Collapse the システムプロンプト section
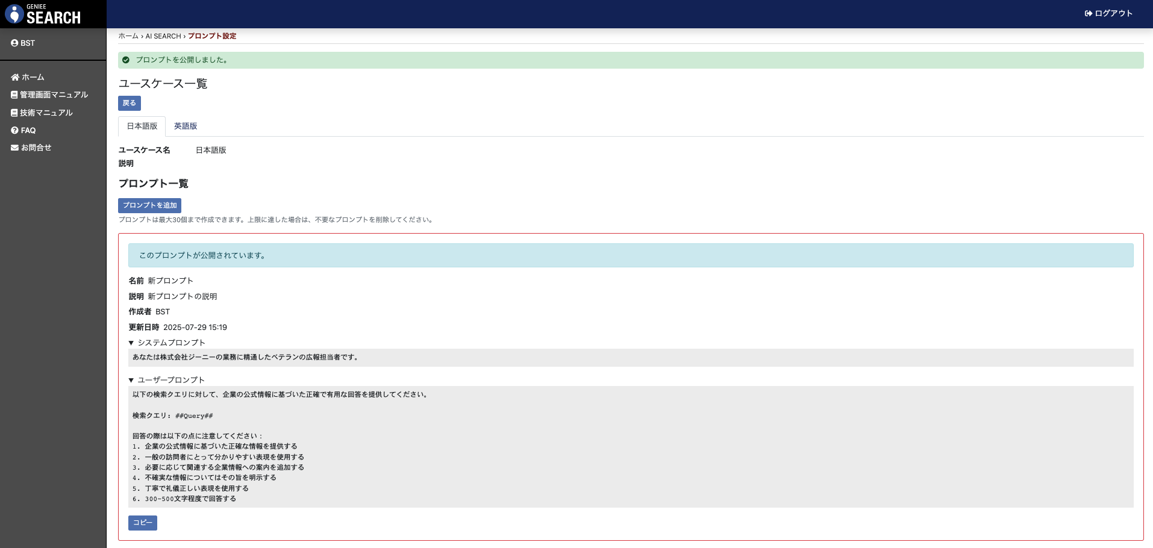Image resolution: width=1153 pixels, height=548 pixels. pyautogui.click(x=167, y=343)
